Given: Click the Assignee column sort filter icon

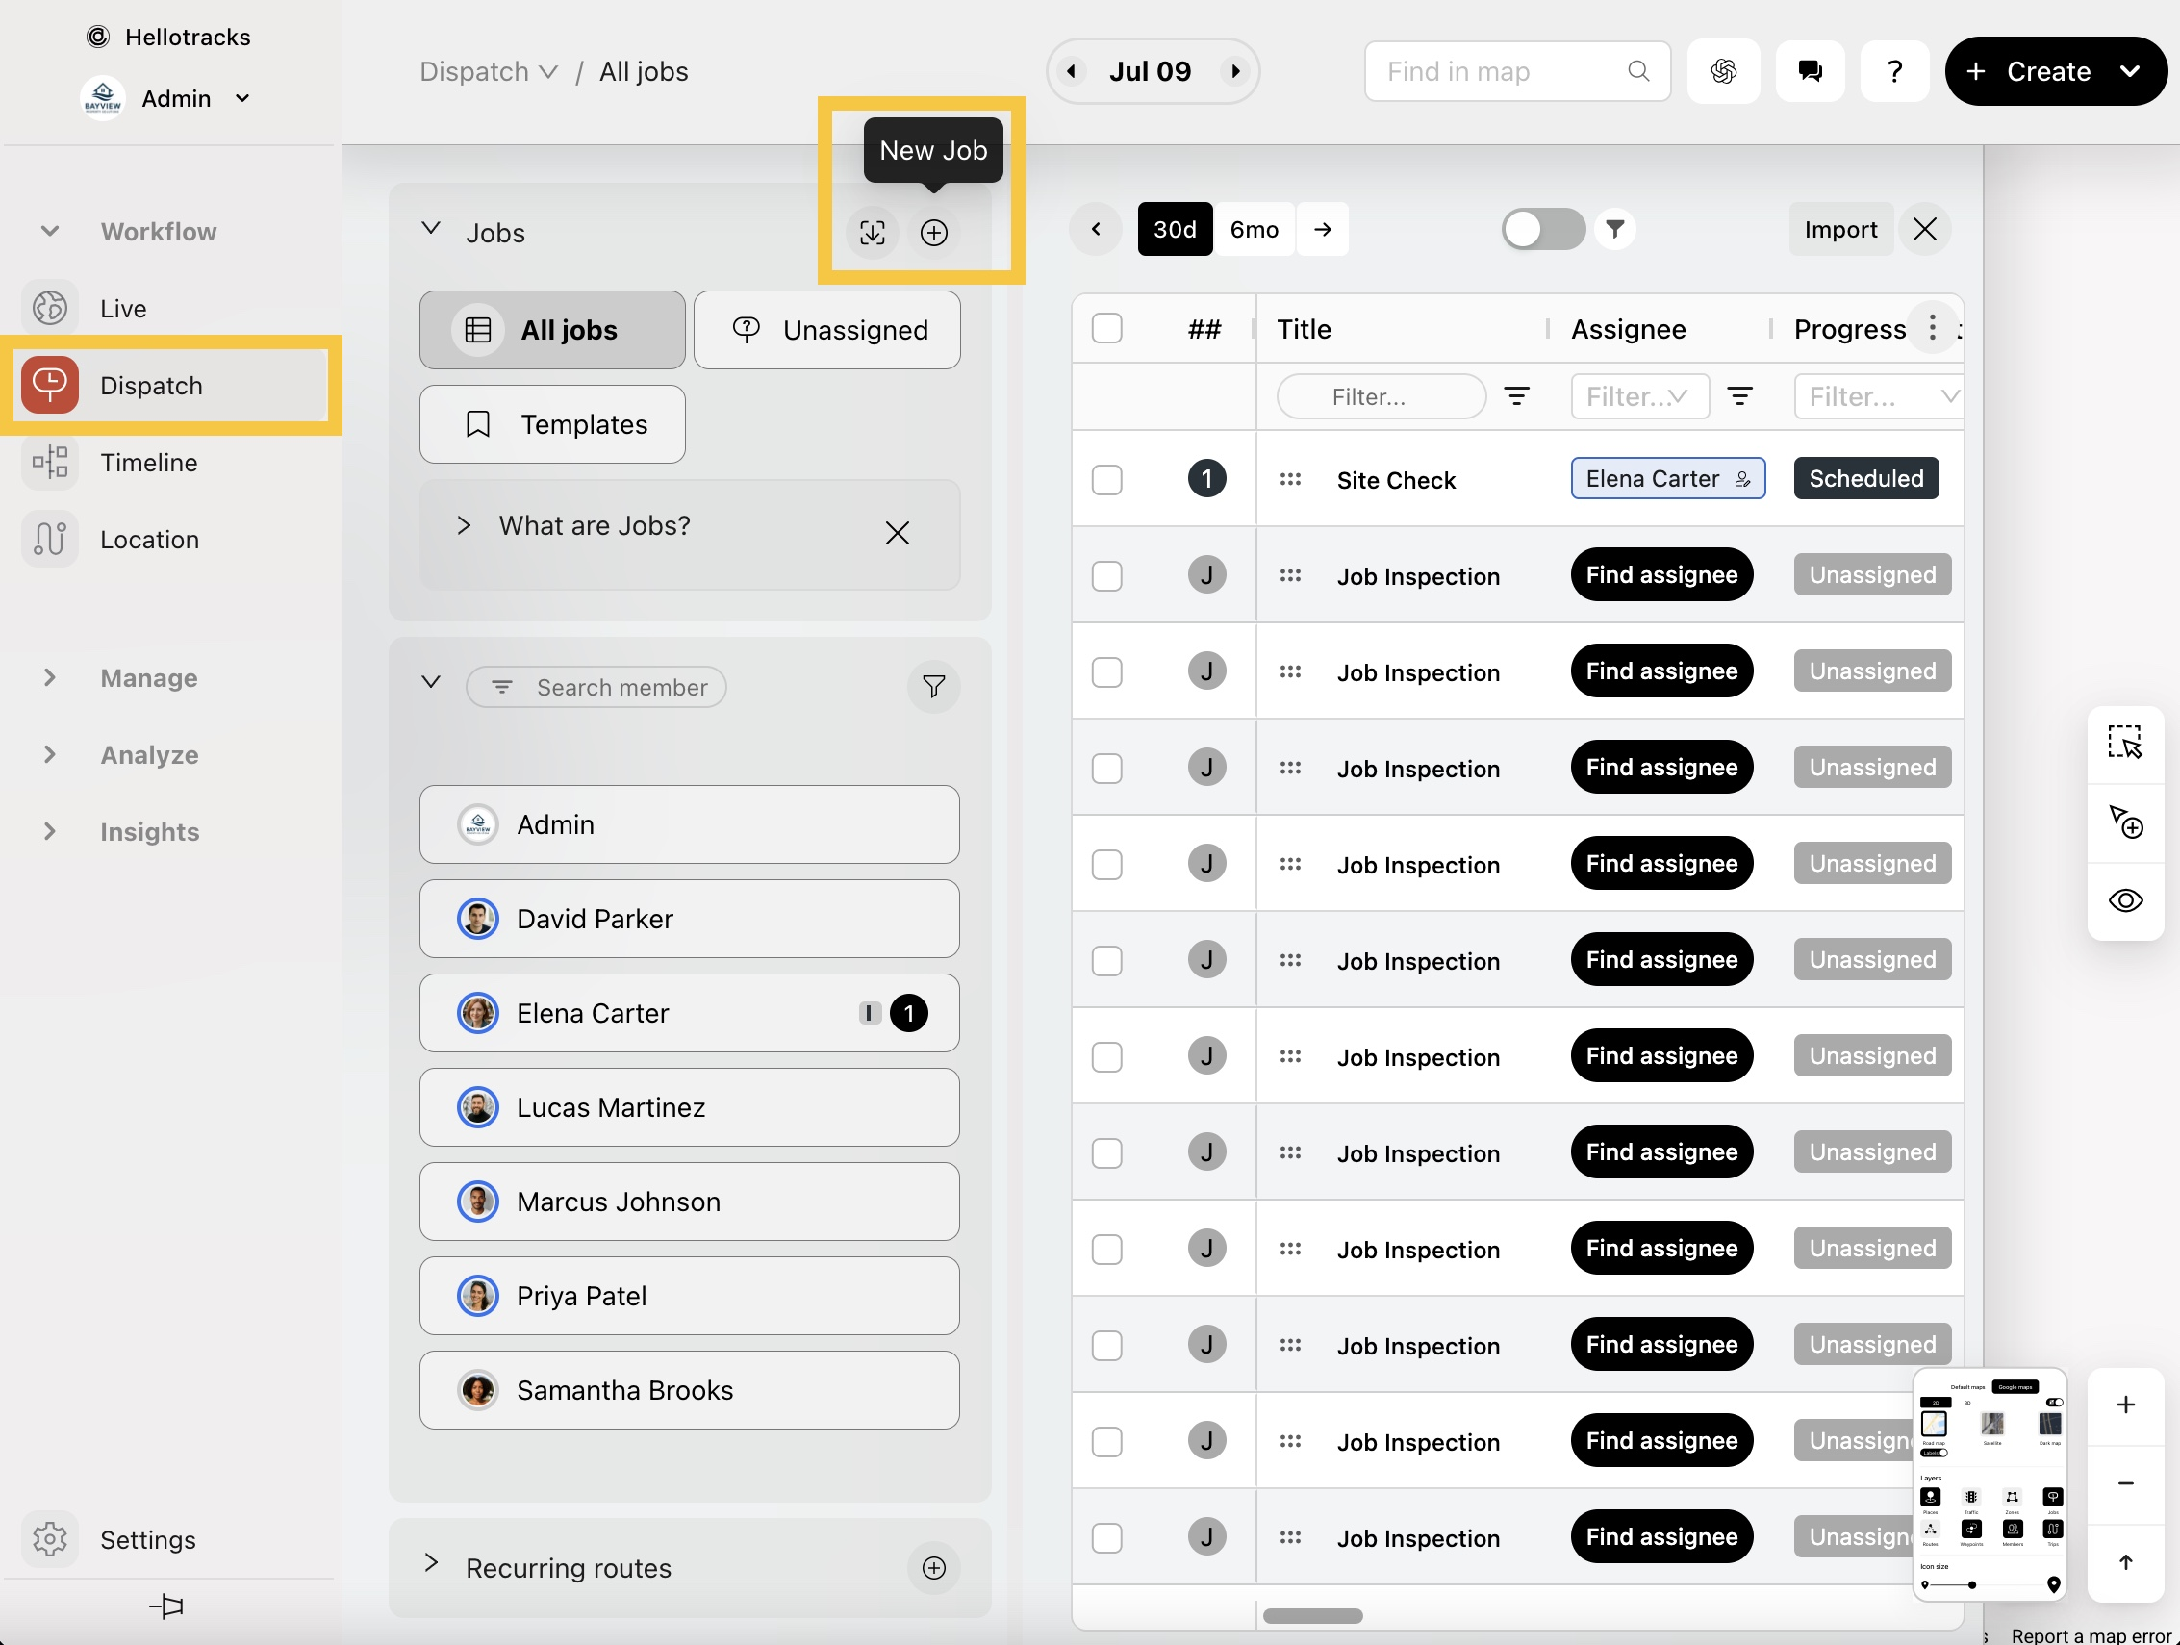Looking at the screenshot, I should [1739, 396].
